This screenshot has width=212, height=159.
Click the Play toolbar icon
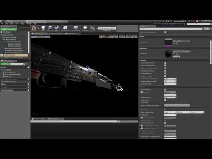tap(92, 28)
